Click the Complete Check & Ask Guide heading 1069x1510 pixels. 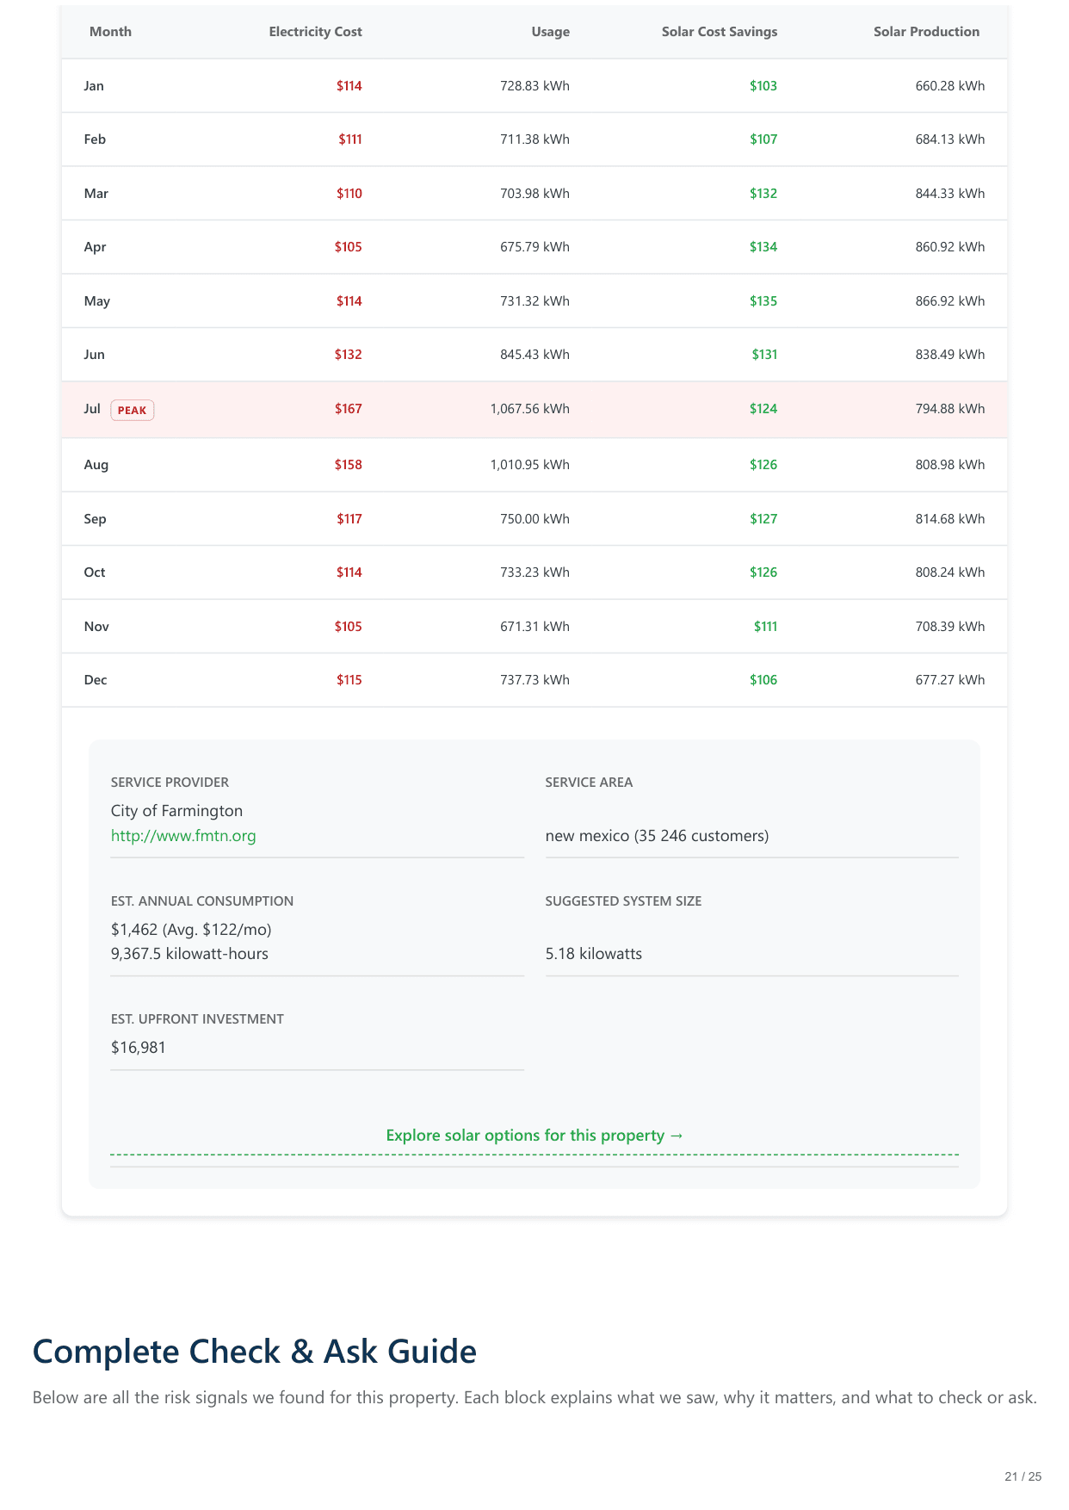254,1352
